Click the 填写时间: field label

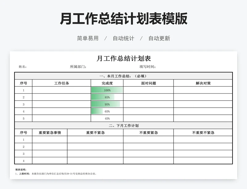(x=148, y=67)
